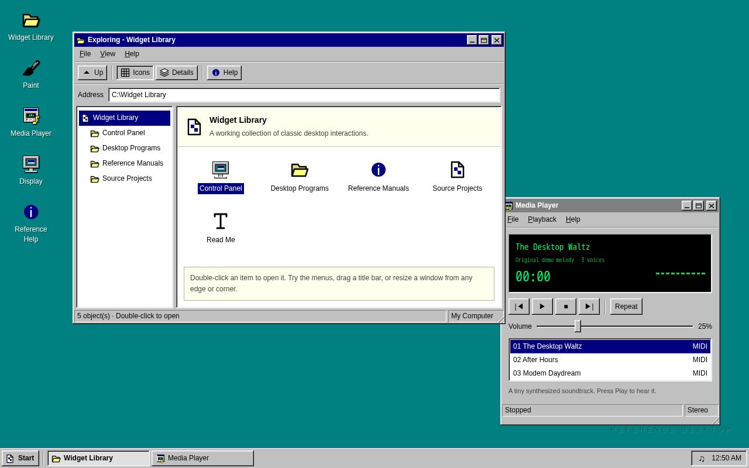
Task: Skip to the next track
Action: tap(589, 307)
